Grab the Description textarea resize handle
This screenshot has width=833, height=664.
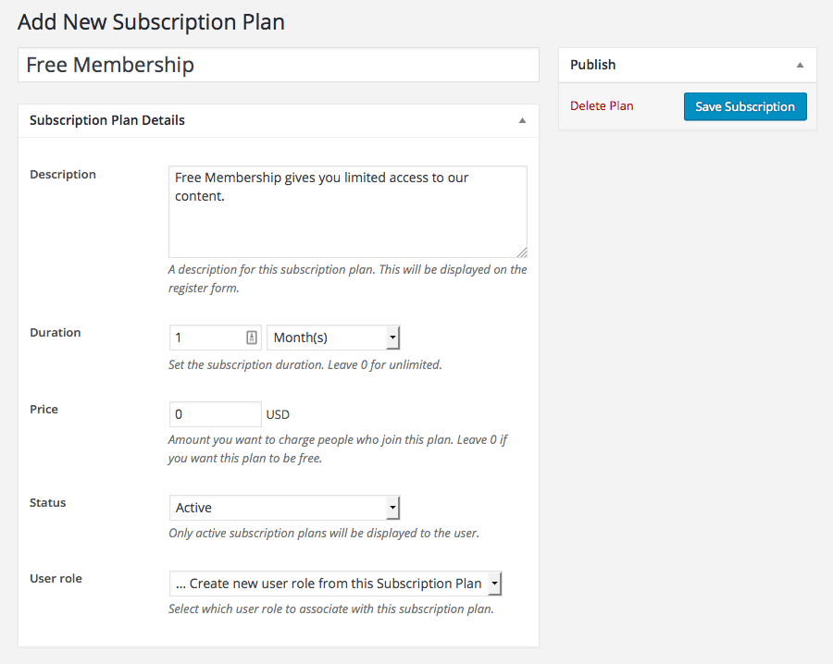(x=522, y=252)
